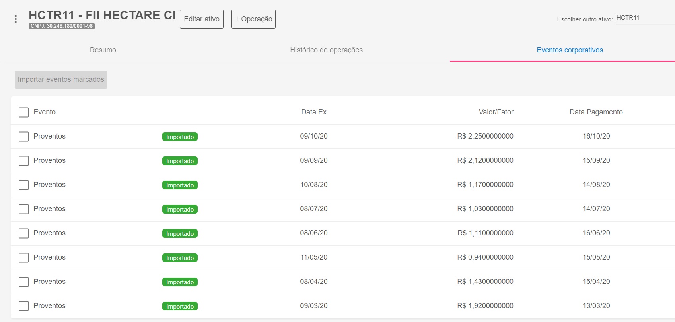Viewport: 675px width, 322px height.
Task: Click the payment date 15/05/20
Action: [596, 257]
